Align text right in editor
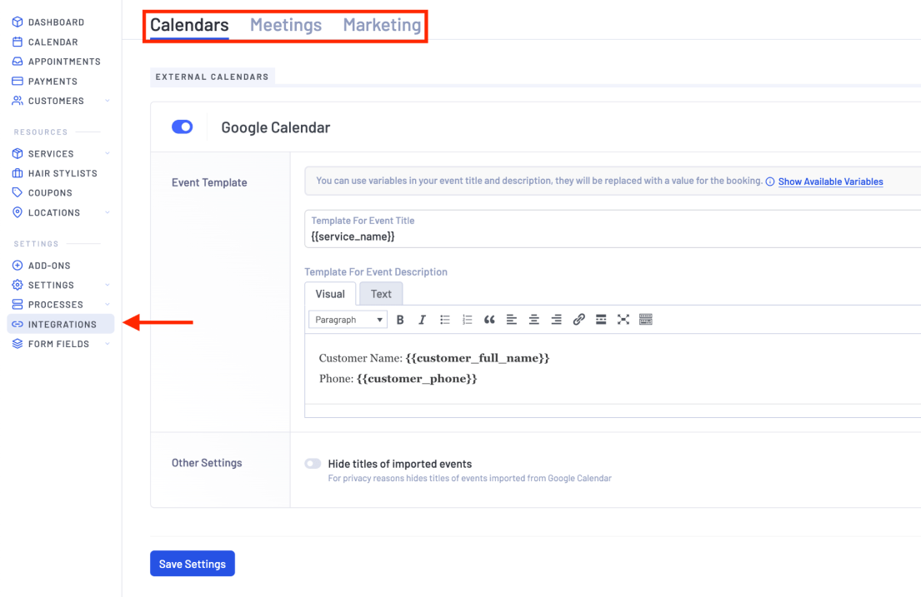The height and width of the screenshot is (597, 921). (556, 320)
